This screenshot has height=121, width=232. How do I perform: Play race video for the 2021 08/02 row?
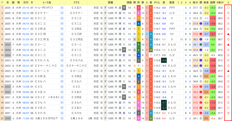point(62,103)
